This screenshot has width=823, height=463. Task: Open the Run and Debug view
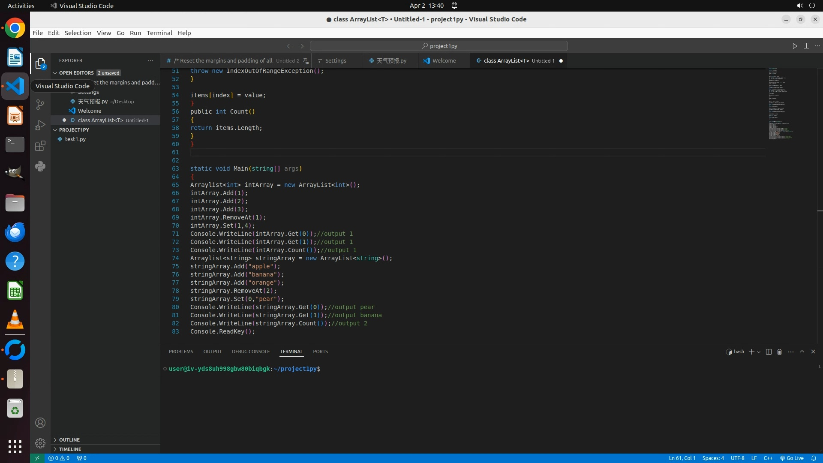coord(40,125)
